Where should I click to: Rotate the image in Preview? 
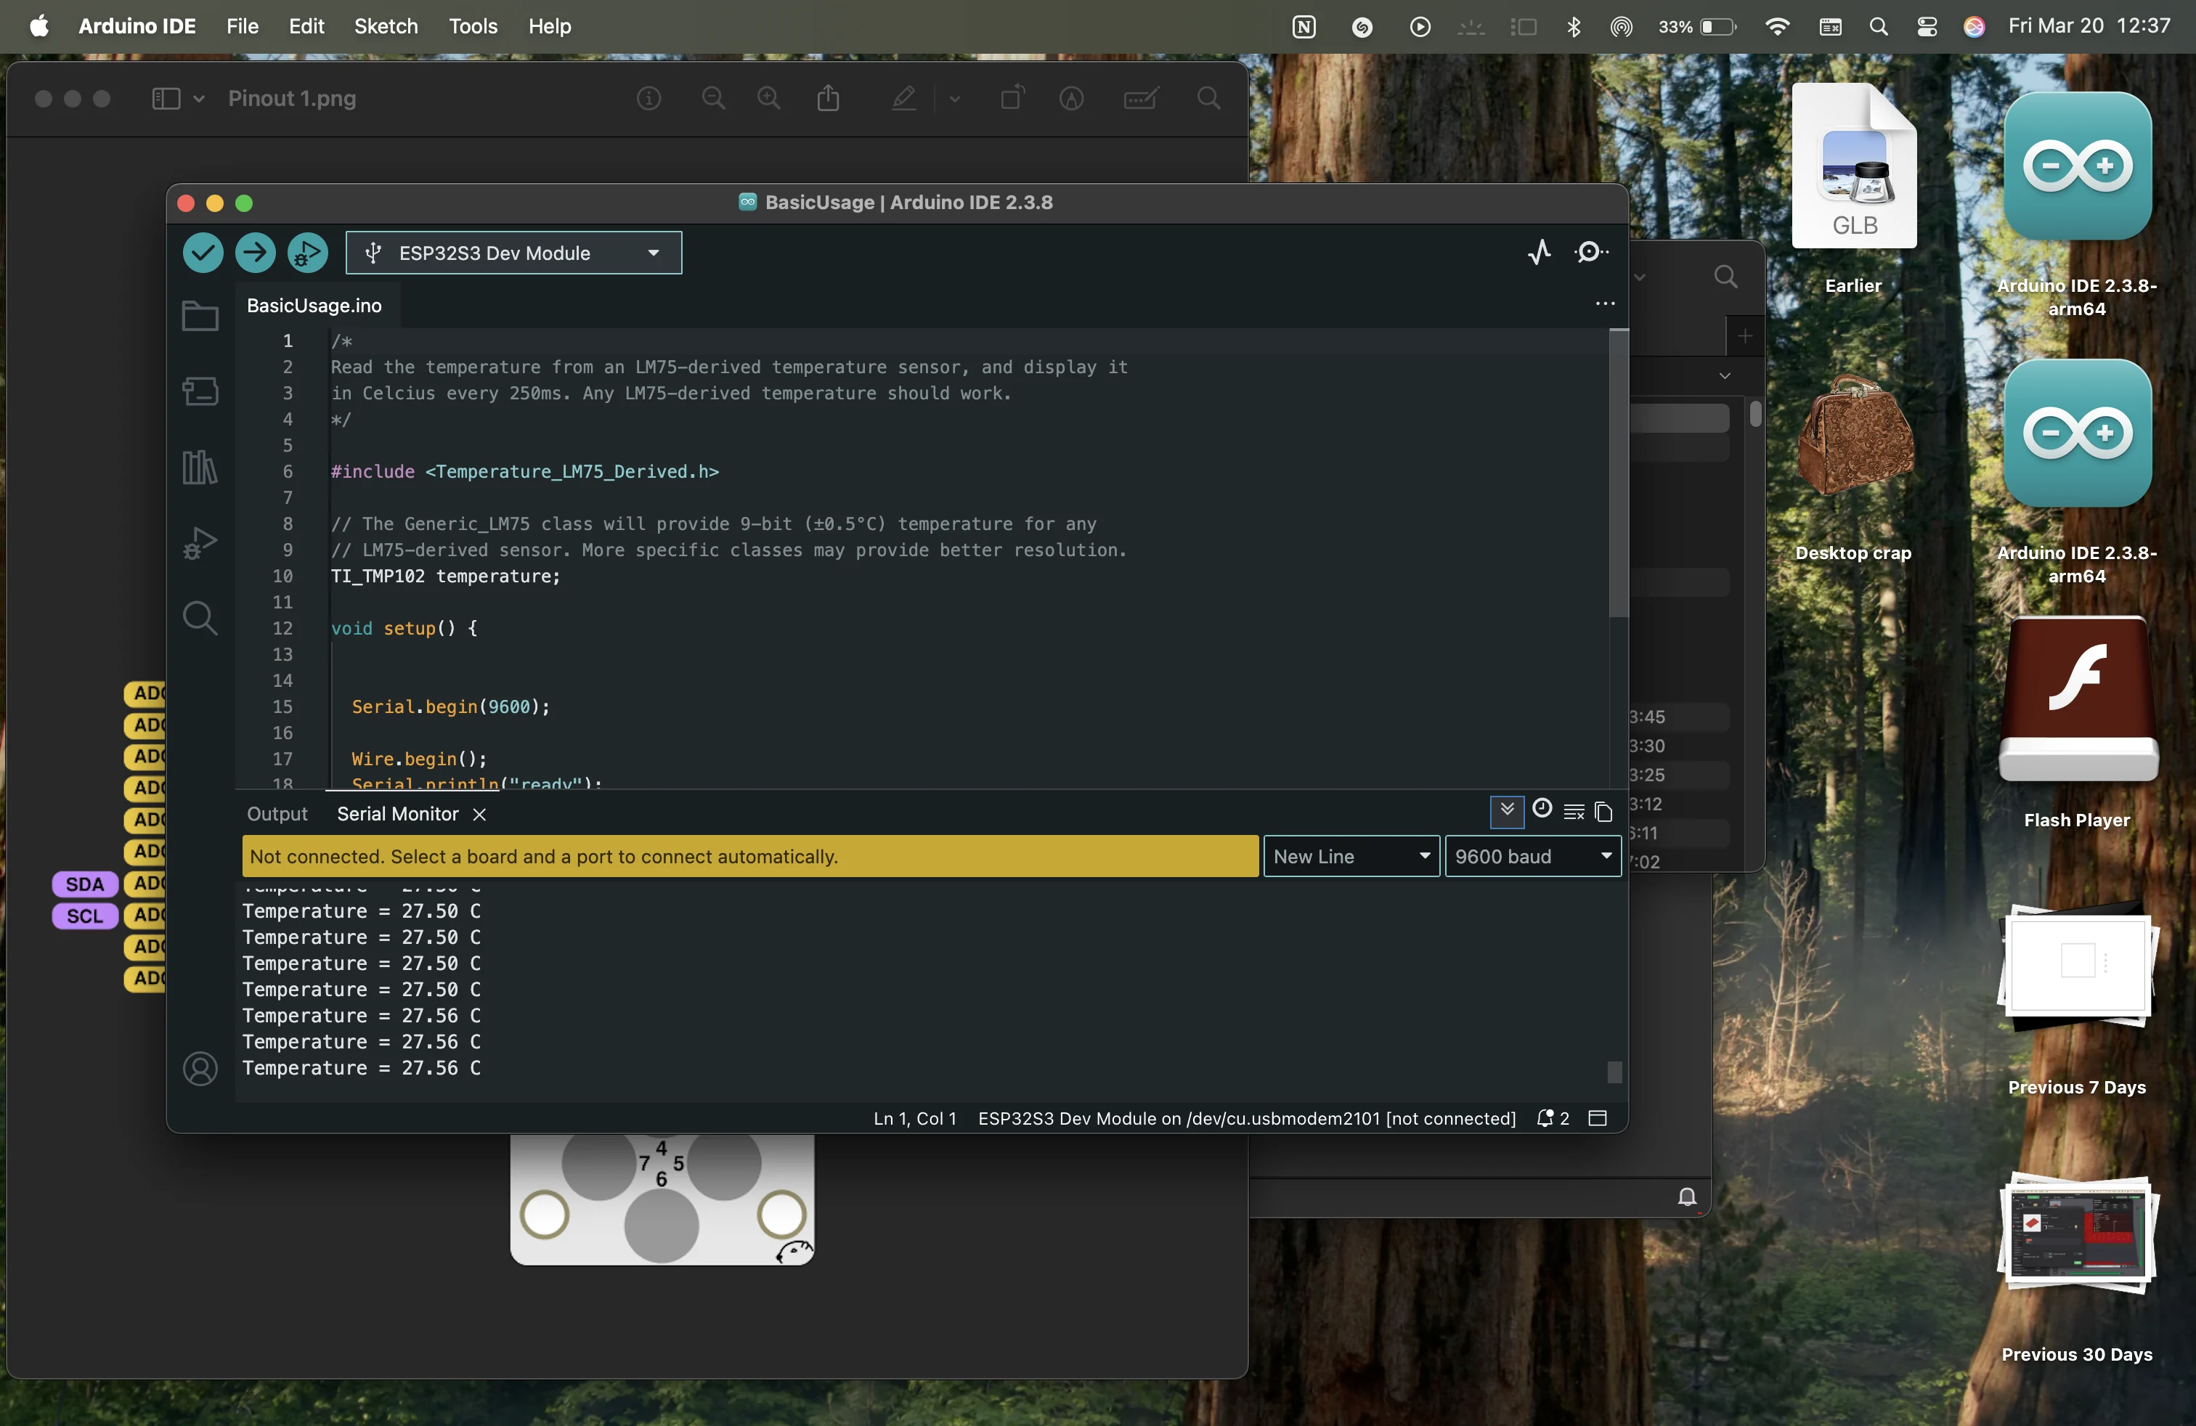tap(1013, 98)
